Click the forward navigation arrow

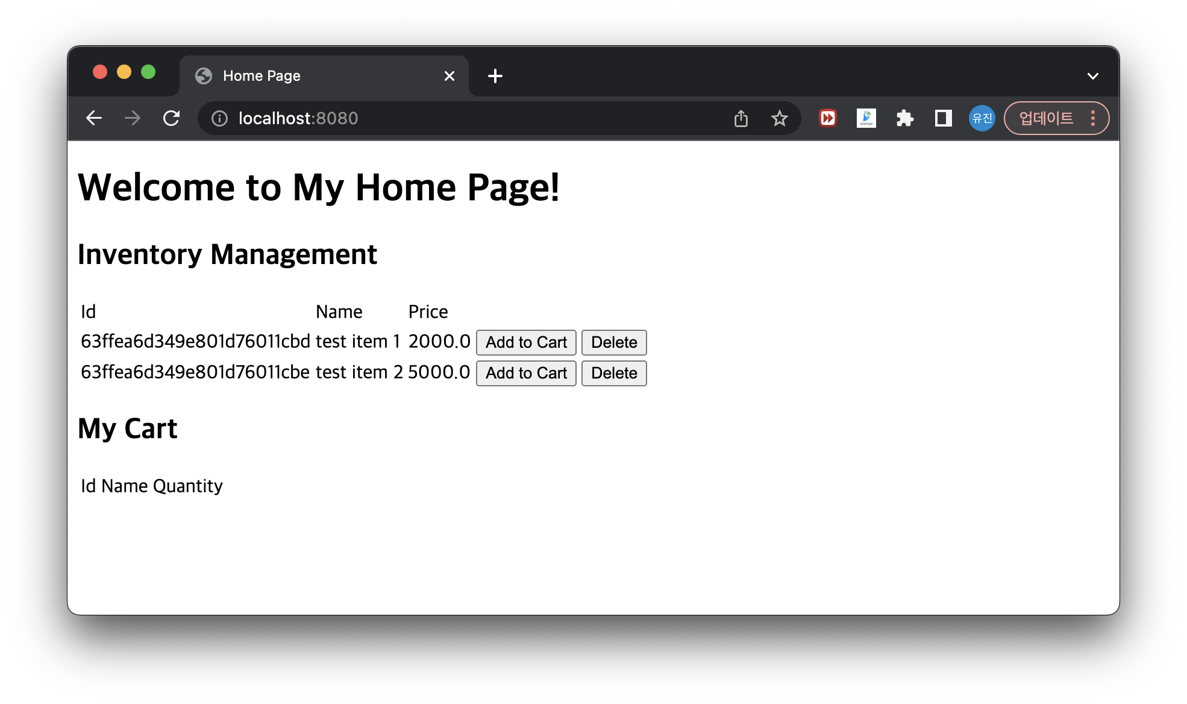point(133,118)
